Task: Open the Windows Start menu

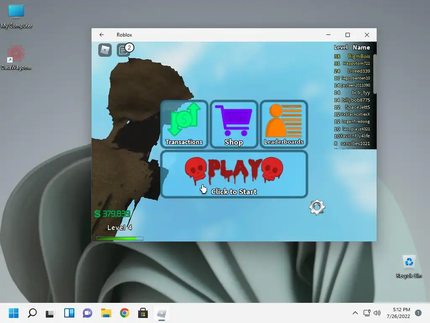Action: click(x=14, y=313)
